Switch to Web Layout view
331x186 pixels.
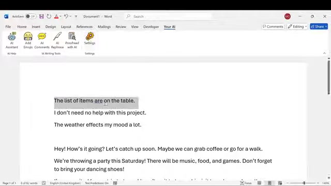[280, 183]
